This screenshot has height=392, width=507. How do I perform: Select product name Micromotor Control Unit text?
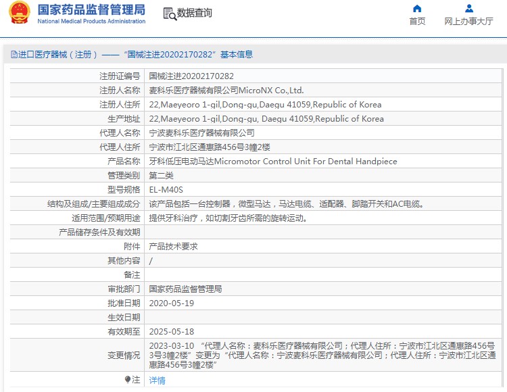pos(306,162)
